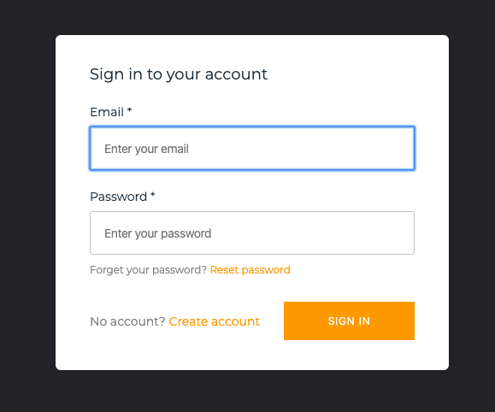The width and height of the screenshot is (495, 412).
Task: Click the required asterisk beside Password
Action: point(153,195)
